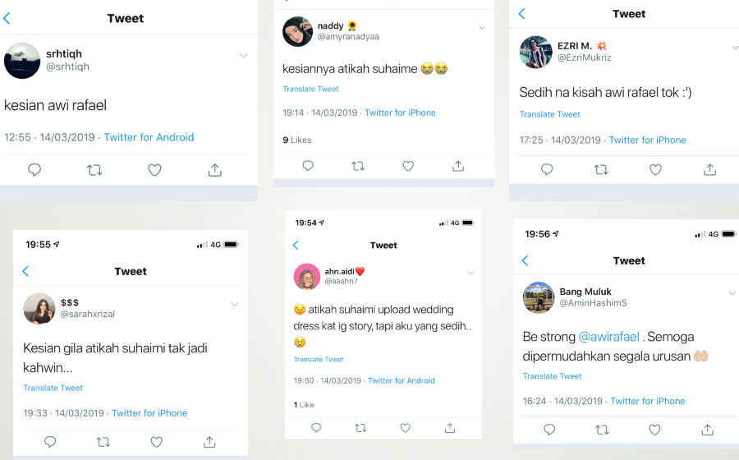Retweet the srhtiqh tweet about awi rafael

tap(94, 170)
